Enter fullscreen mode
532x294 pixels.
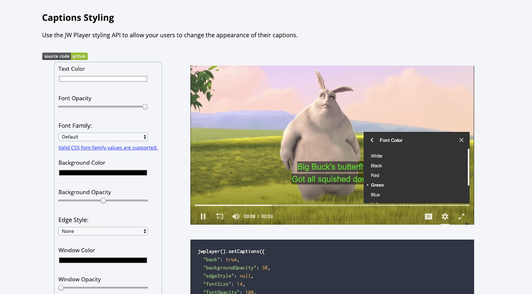point(461,216)
